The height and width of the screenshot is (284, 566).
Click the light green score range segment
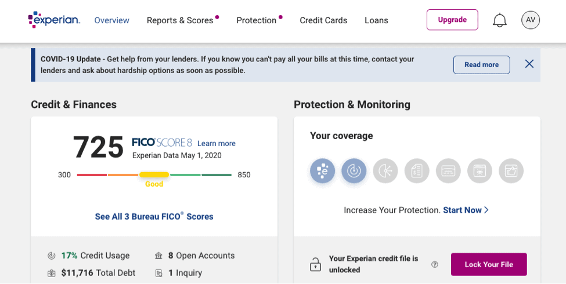[x=185, y=175]
